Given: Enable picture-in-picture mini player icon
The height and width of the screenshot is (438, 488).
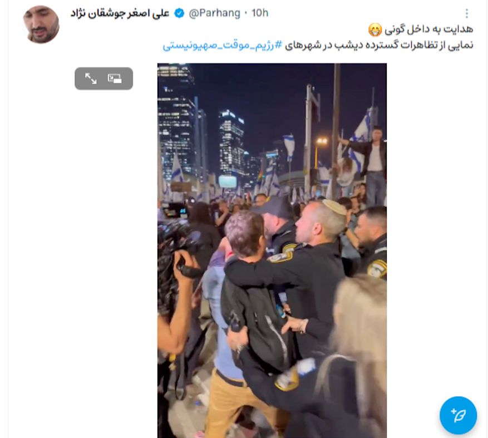Looking at the screenshot, I should coord(115,78).
